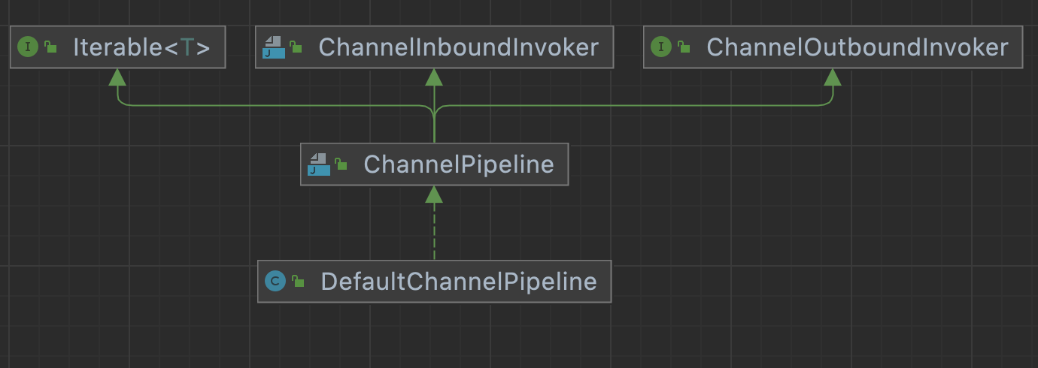
Task: Select the ChannelOutboundInvoker node label
Action: pos(857,47)
